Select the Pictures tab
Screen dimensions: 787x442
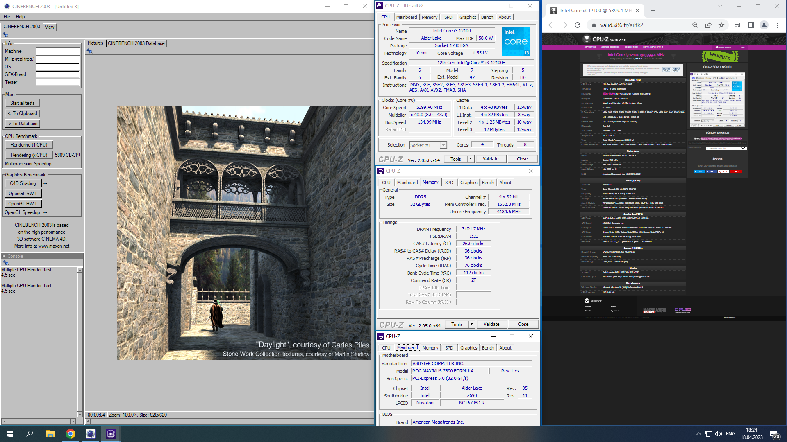click(96, 43)
